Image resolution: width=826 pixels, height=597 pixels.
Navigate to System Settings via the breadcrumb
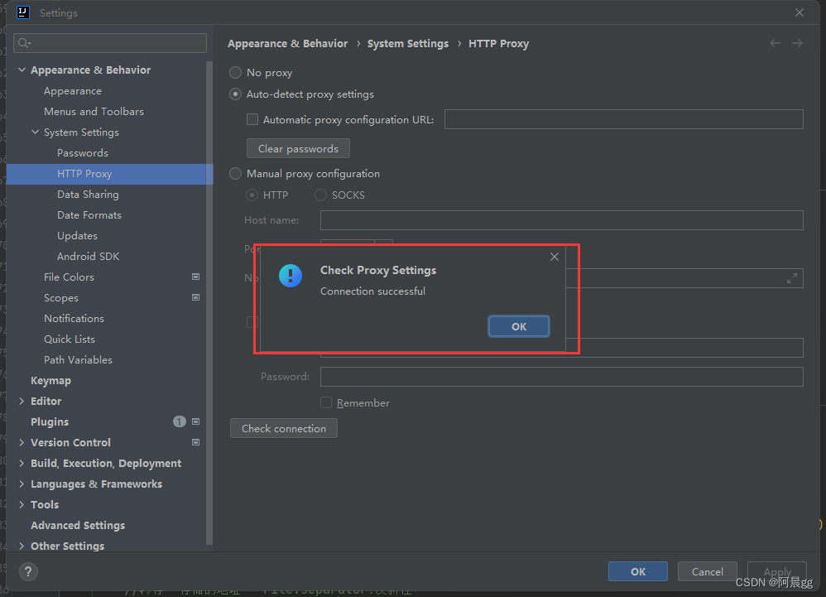408,43
